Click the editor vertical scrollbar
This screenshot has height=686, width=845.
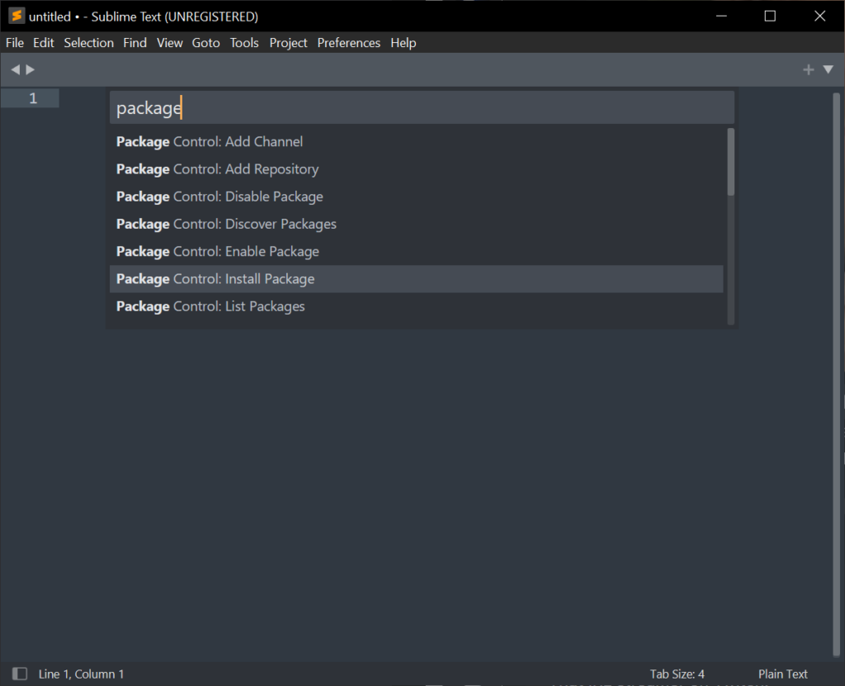point(837,376)
